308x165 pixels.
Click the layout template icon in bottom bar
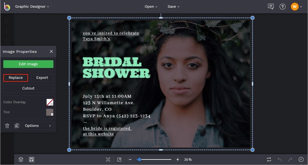[31, 159]
